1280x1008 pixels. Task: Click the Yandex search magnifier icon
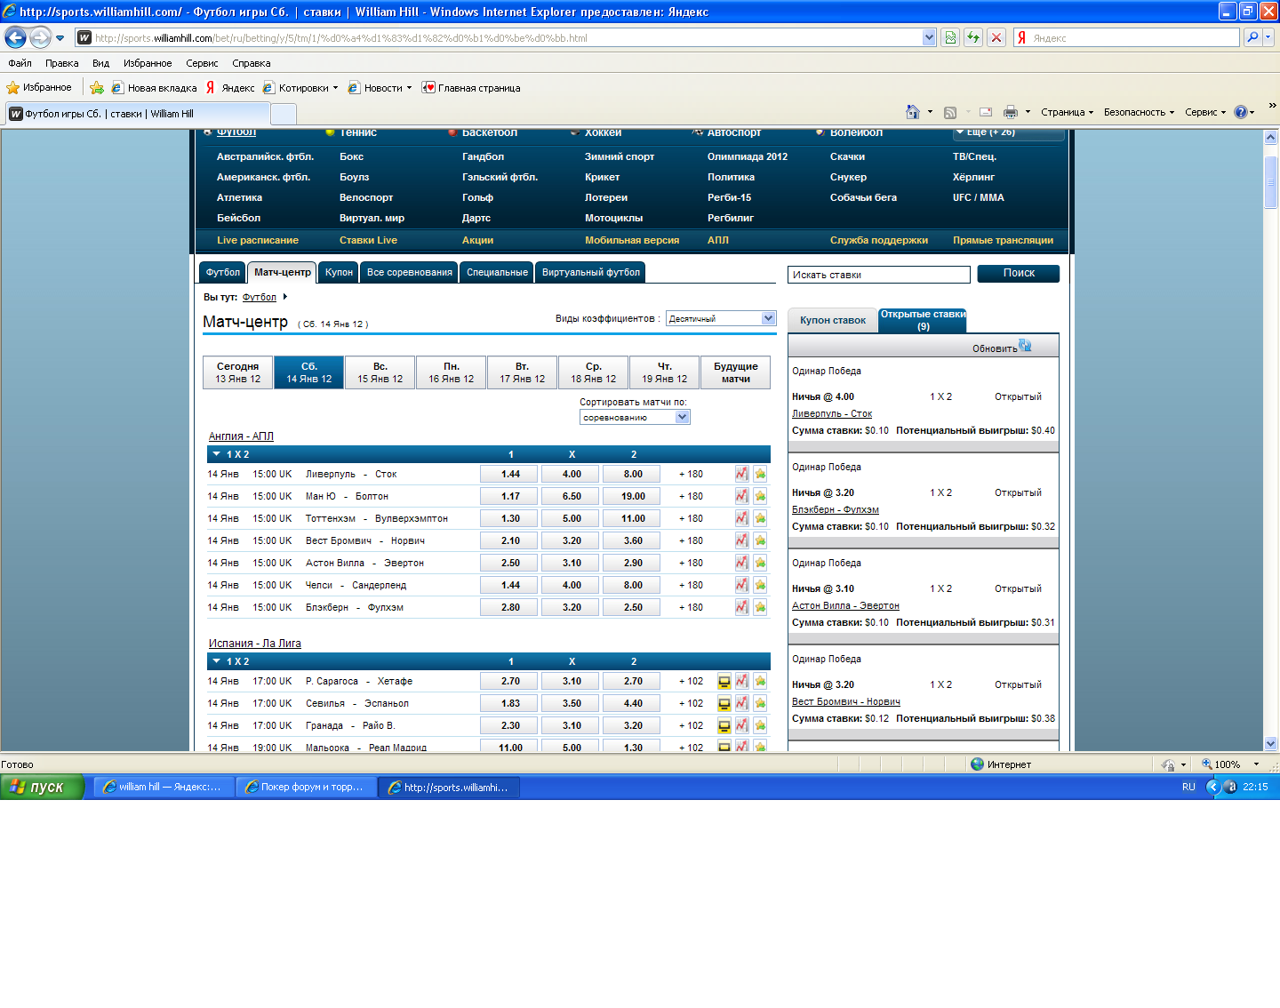[1252, 37]
